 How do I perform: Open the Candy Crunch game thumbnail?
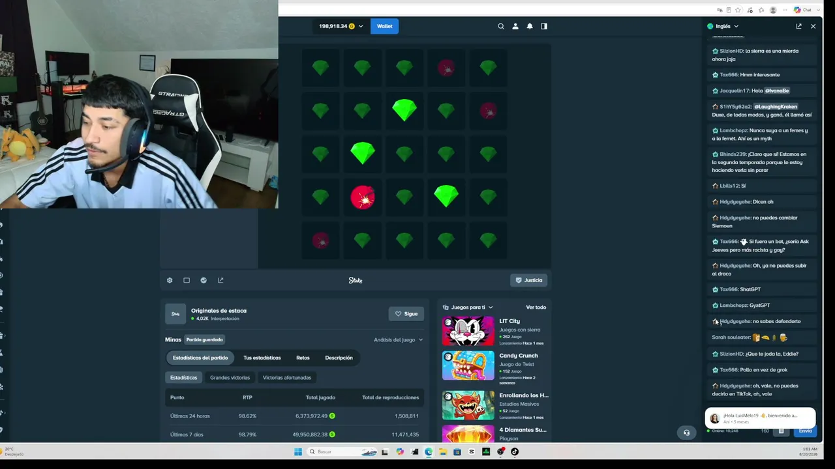click(468, 365)
